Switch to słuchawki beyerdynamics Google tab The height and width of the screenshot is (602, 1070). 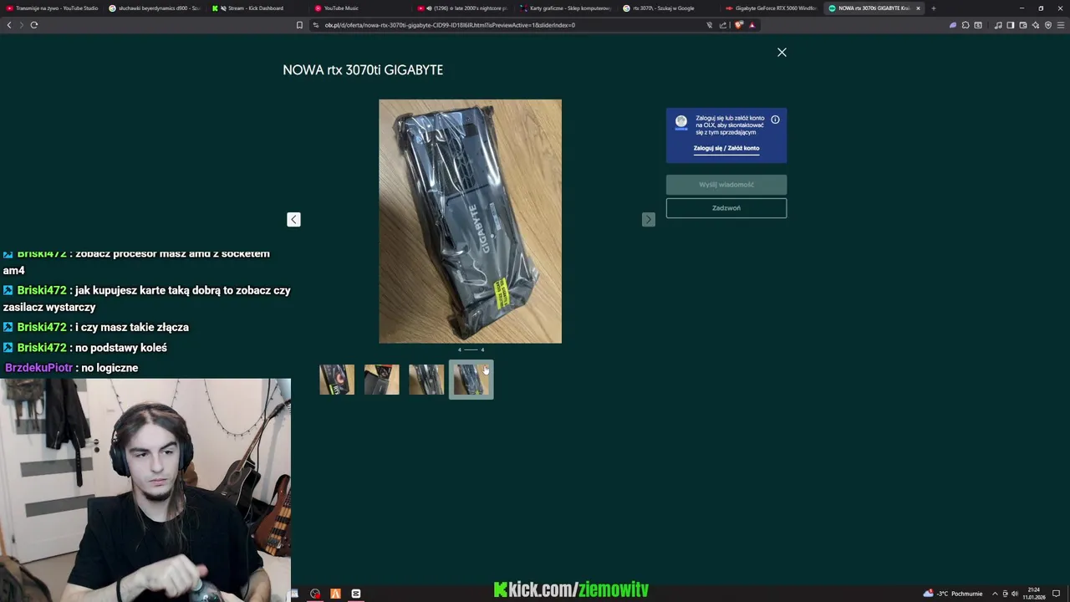[155, 8]
